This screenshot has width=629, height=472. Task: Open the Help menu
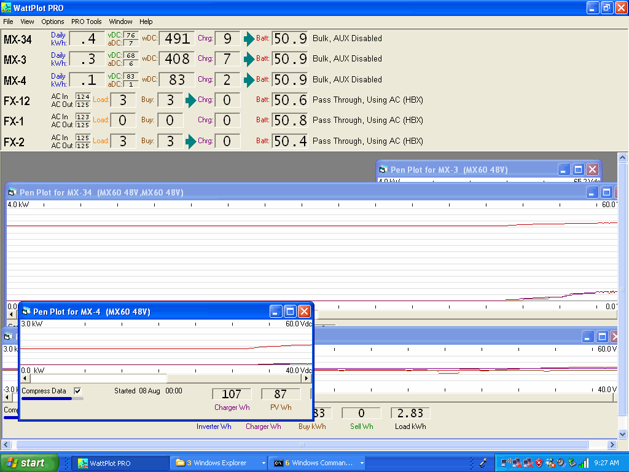coord(146,22)
